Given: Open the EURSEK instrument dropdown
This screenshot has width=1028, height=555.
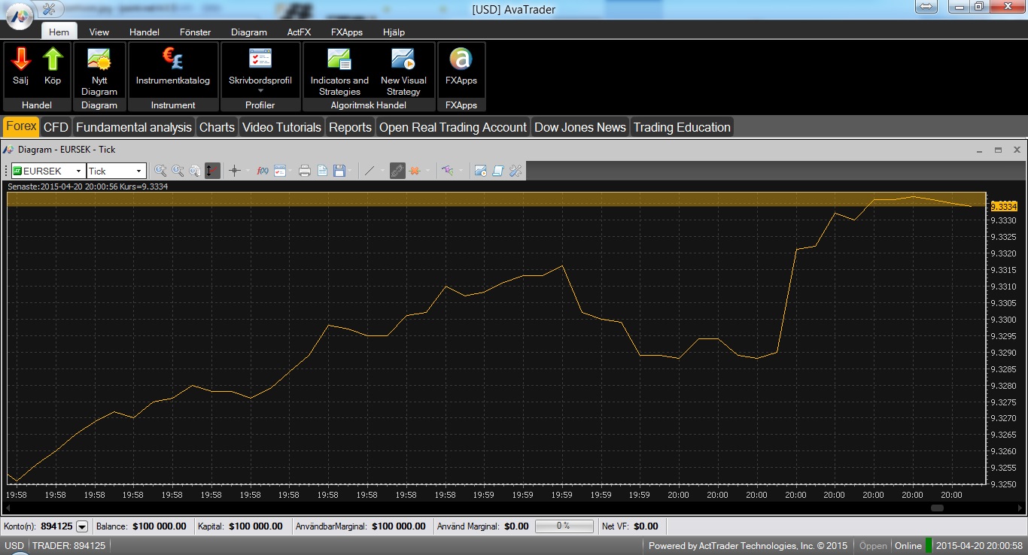Looking at the screenshot, I should [x=78, y=171].
